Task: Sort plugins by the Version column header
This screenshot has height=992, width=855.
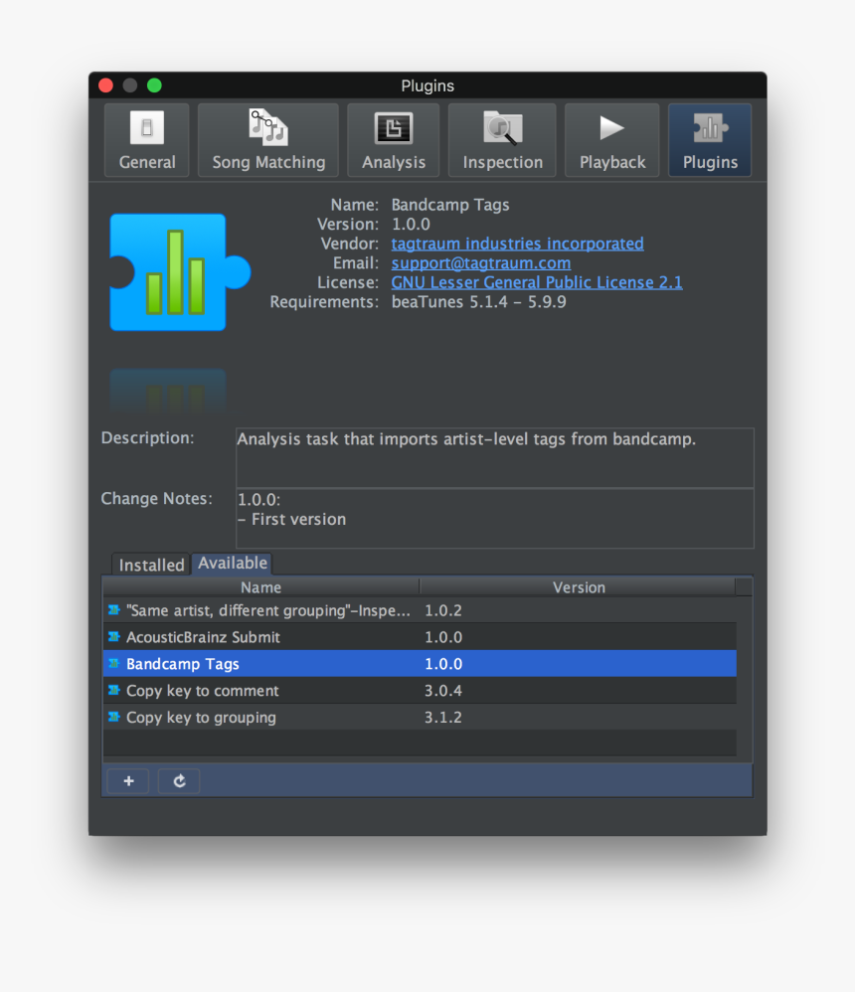Action: tap(579, 587)
